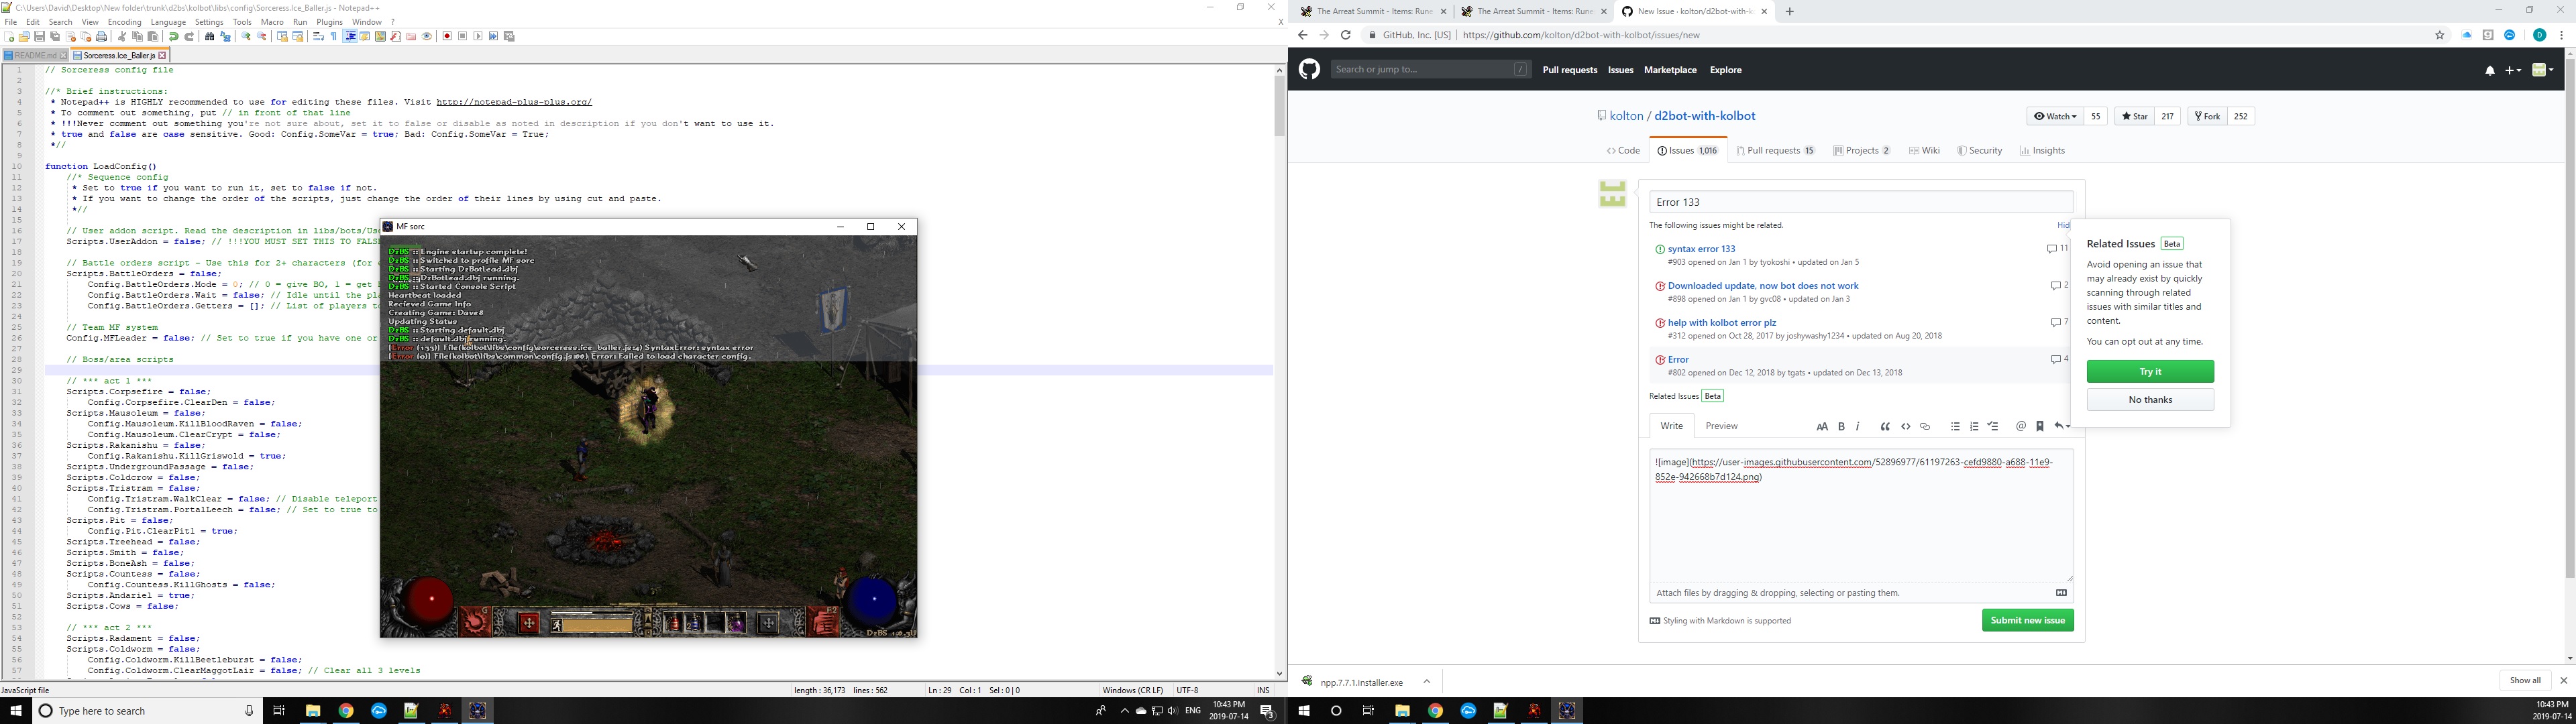Toggle show all characters in Notepad++
The width and height of the screenshot is (2576, 724).
(x=333, y=36)
